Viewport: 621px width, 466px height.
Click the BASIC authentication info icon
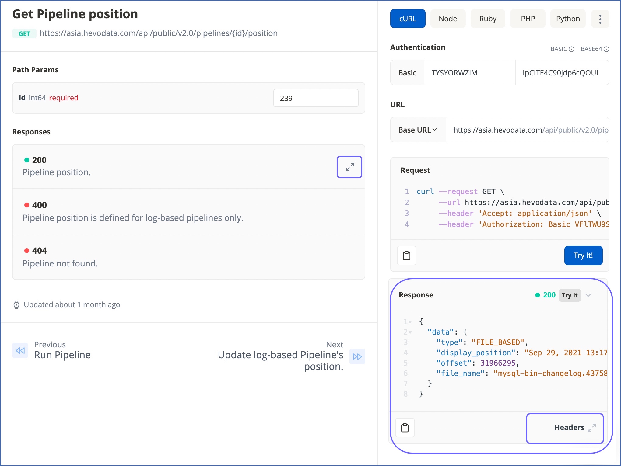point(571,49)
